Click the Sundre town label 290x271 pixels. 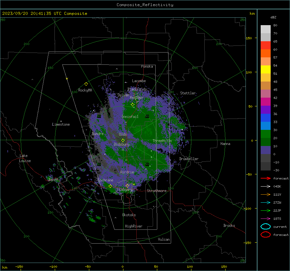98,133
